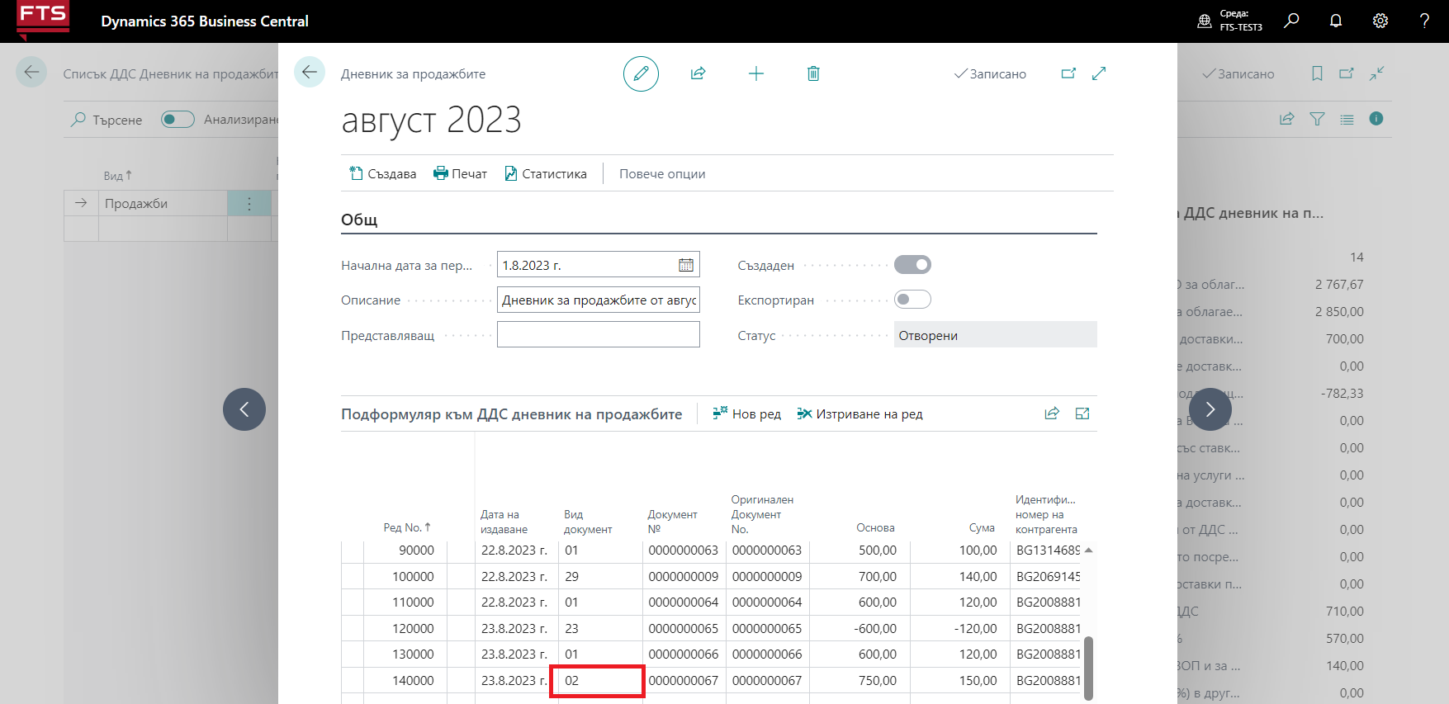Viewport: 1449px width, 704px height.
Task: Click share icon in background list toolbar
Action: tap(1287, 119)
